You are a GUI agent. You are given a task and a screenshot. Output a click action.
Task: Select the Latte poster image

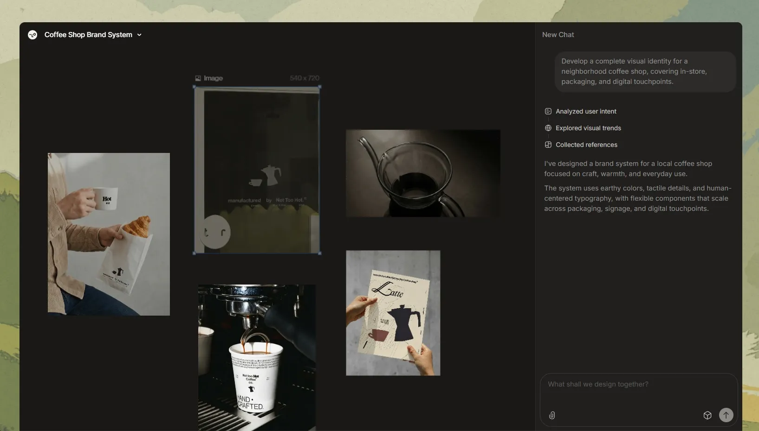(x=393, y=313)
